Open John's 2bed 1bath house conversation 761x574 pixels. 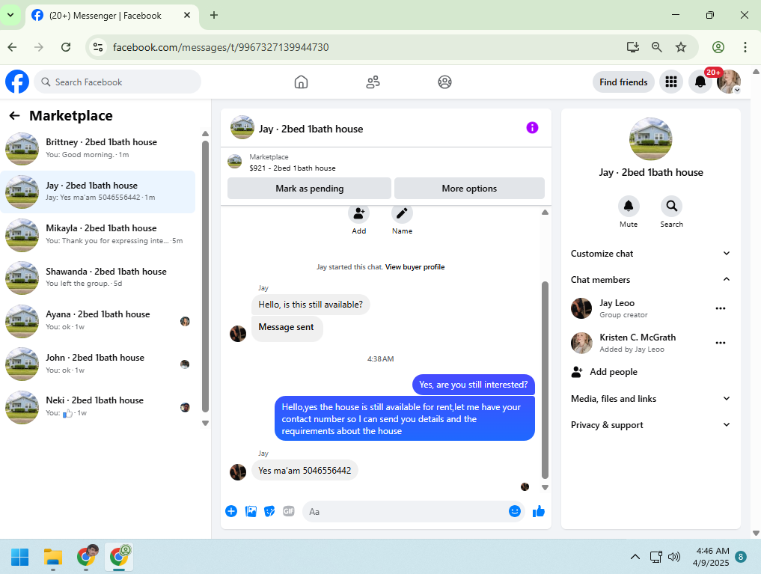point(98,364)
